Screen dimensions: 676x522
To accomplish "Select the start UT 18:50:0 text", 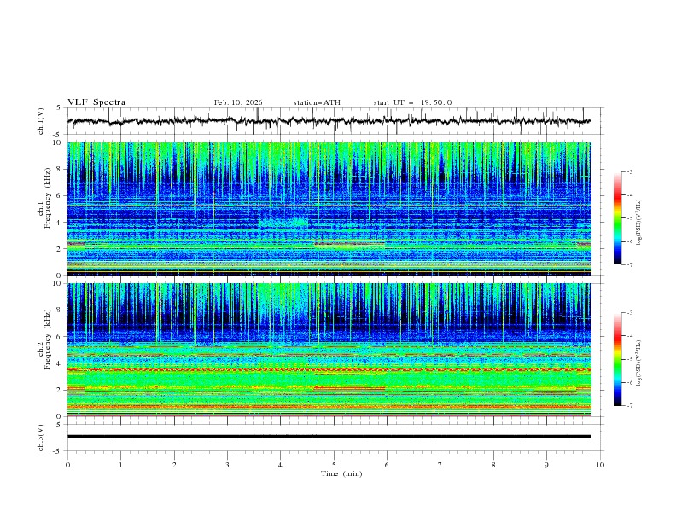I will pyautogui.click(x=412, y=102).
